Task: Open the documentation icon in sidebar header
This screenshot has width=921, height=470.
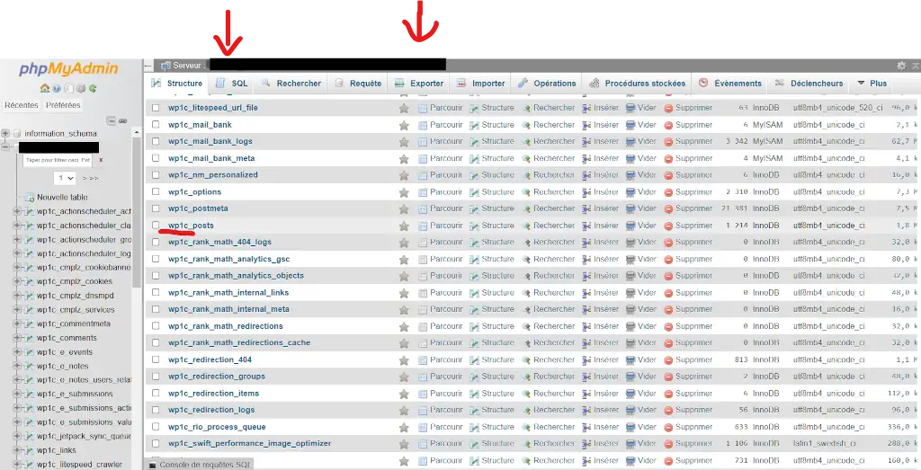Action: 68,89
